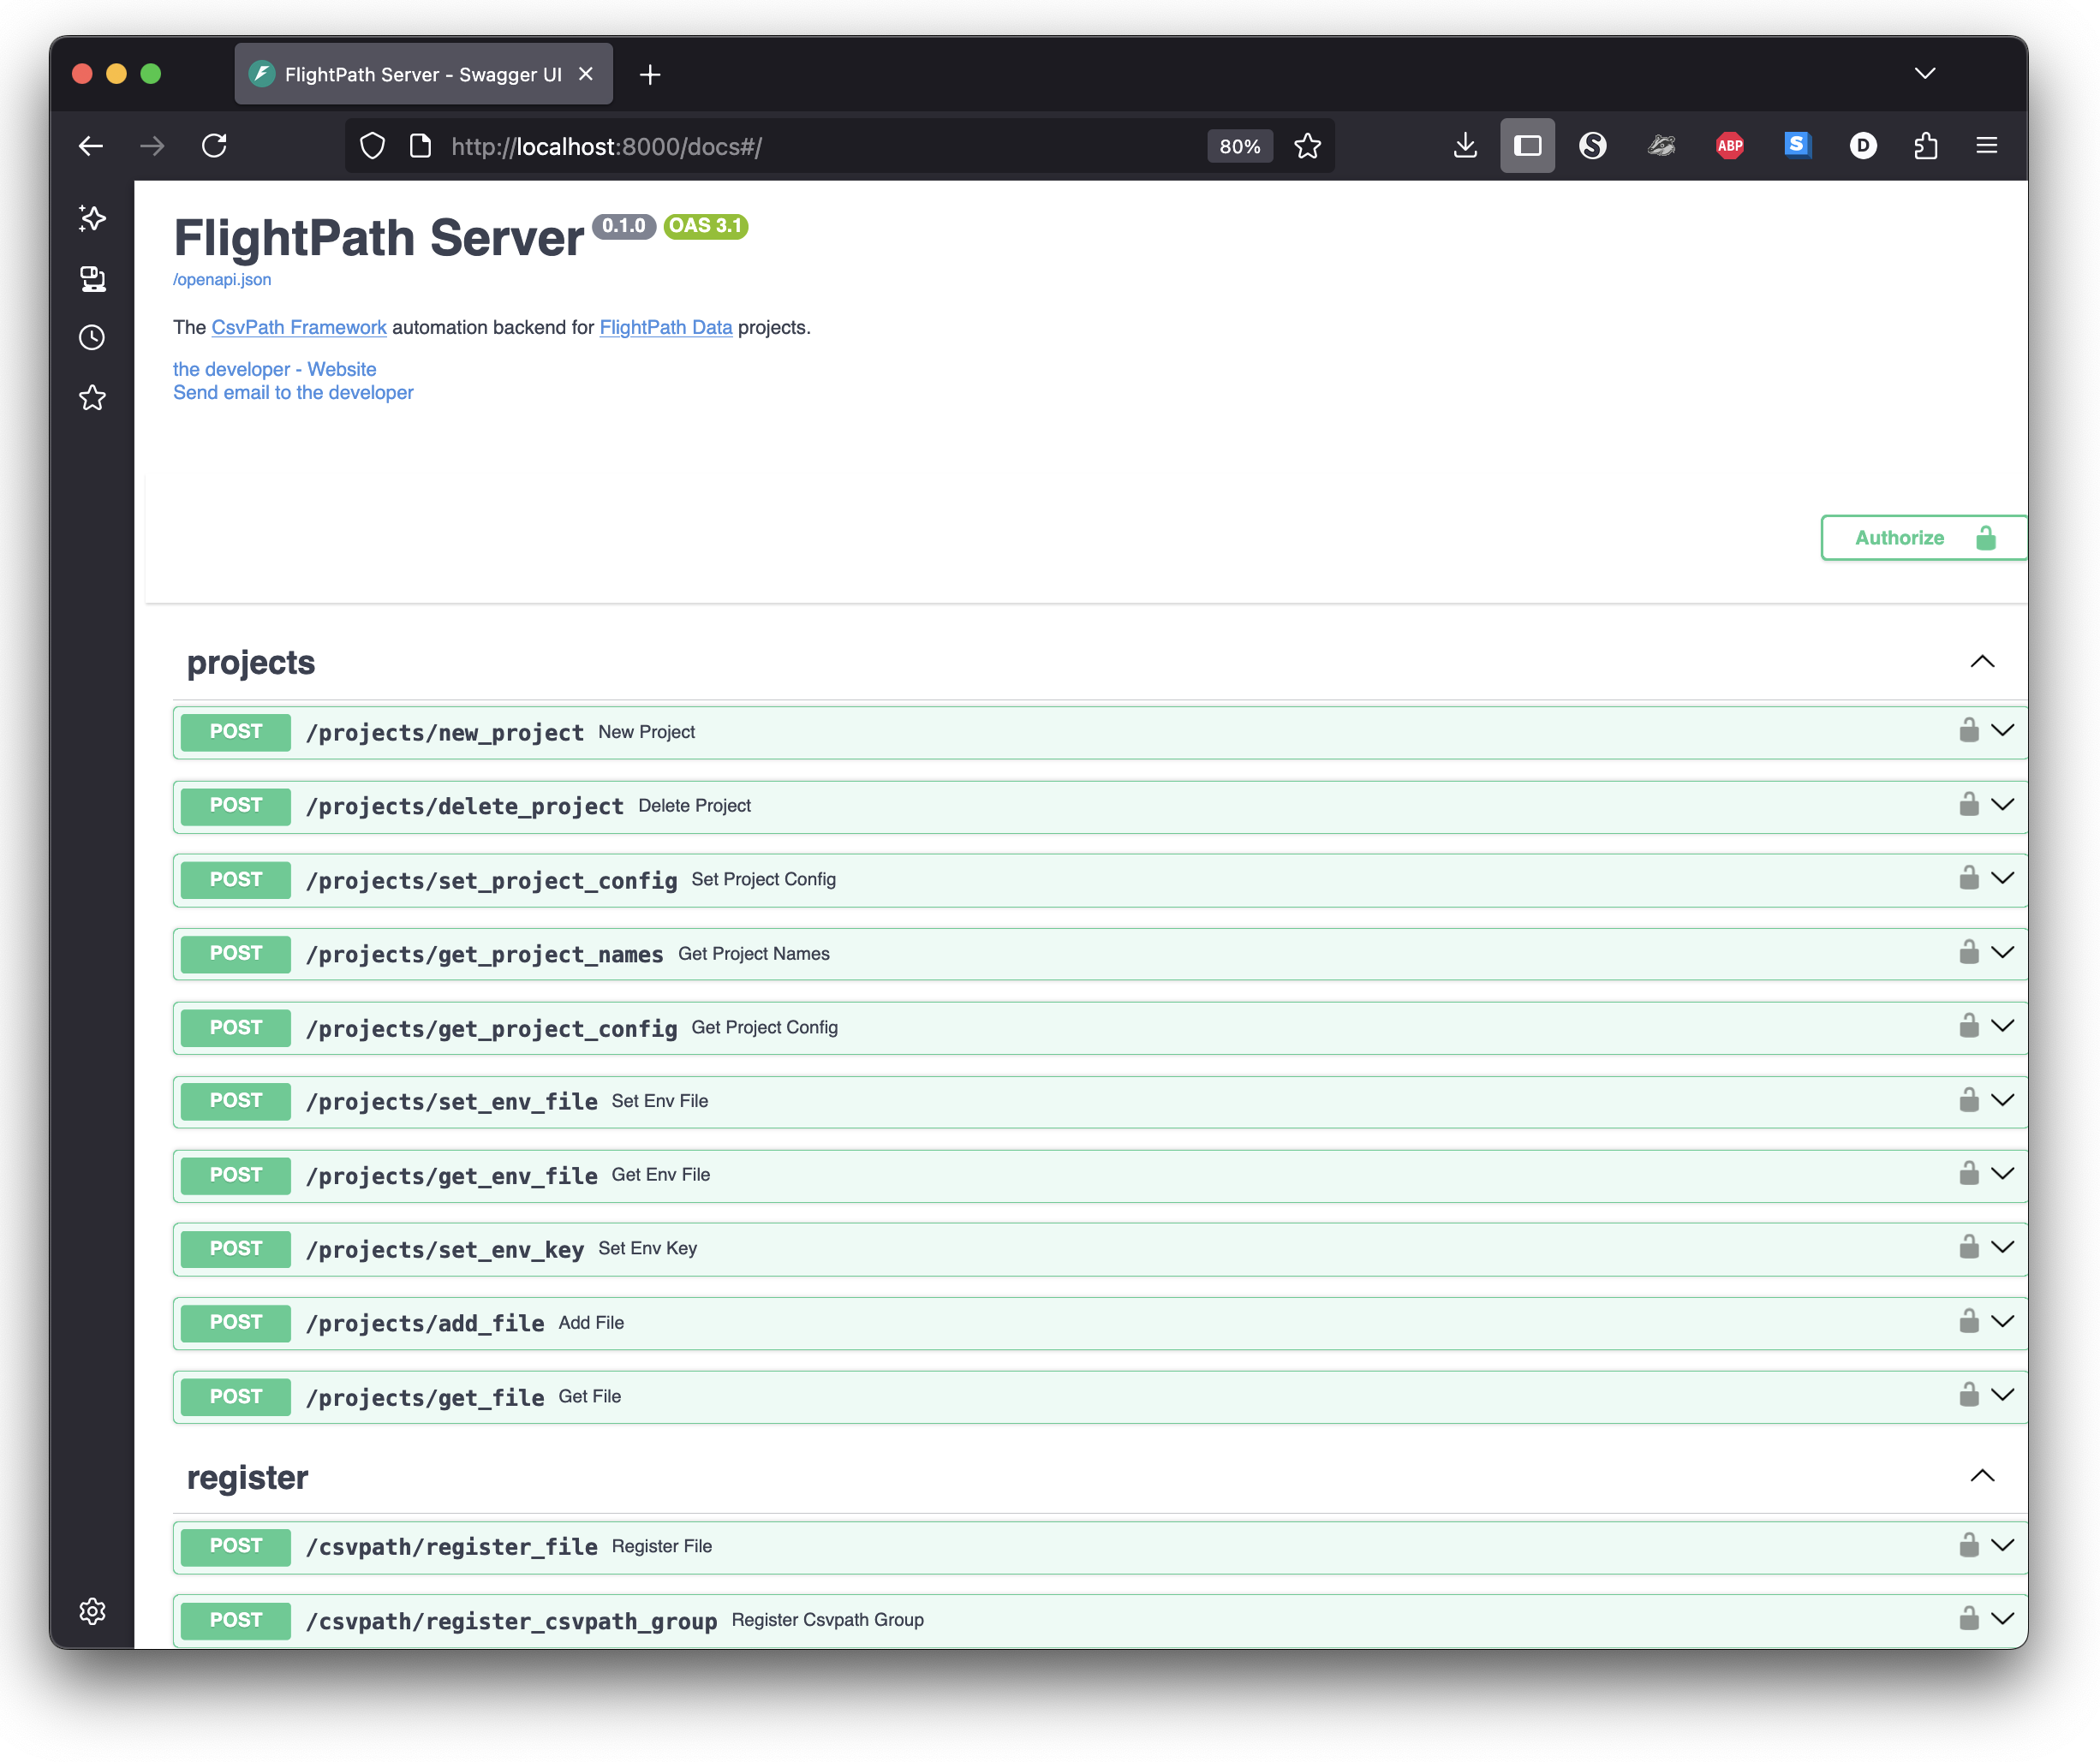This screenshot has height=1762, width=2100.
Task: Click the Adblock Plus extension icon
Action: point(1729,146)
